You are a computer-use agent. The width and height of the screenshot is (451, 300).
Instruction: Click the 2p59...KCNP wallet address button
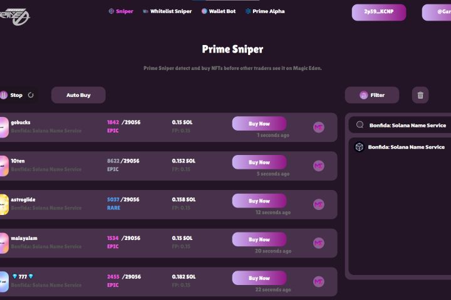coord(378,12)
